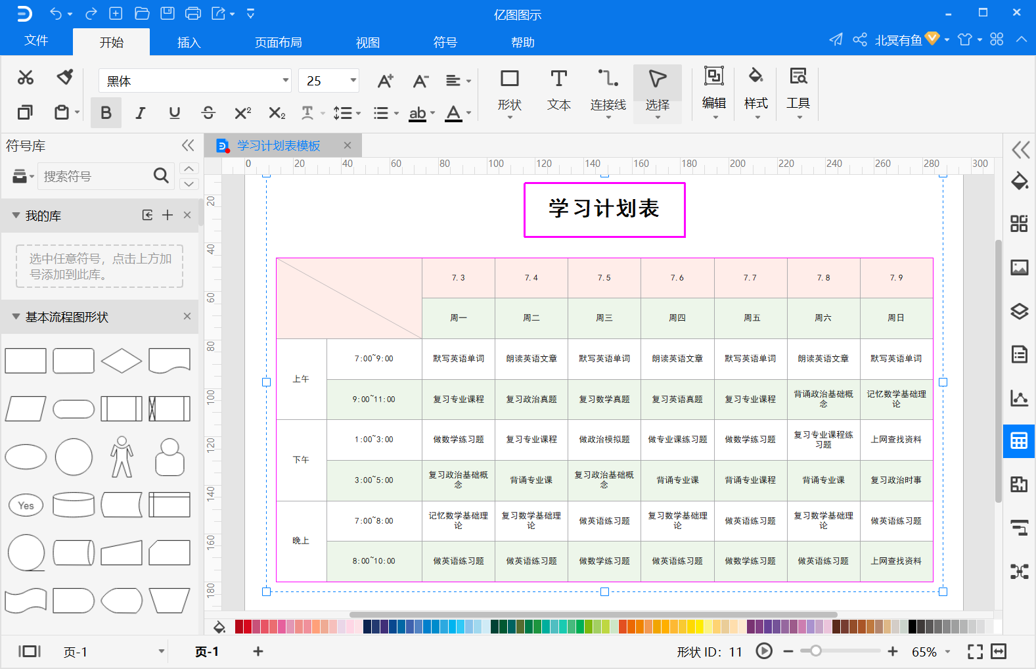This screenshot has width=1036, height=669.
Task: Open the font size dropdown
Action: (x=353, y=81)
